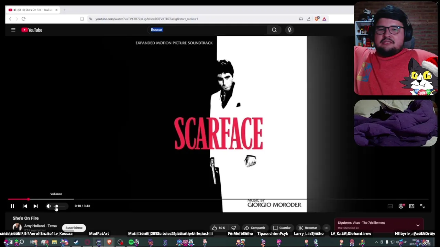The image size is (440, 247).
Task: Click the Amy Holland channel avatar
Action: click(17, 227)
